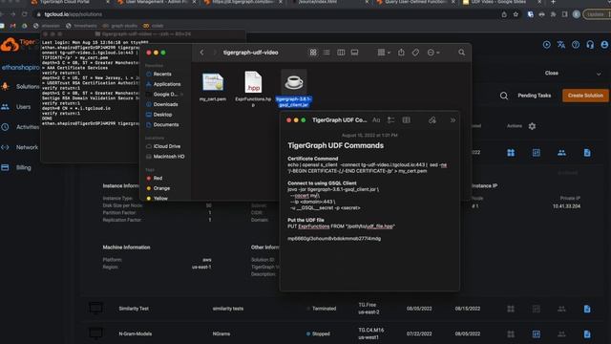Open TigerGraph account profile icon

click(x=604, y=45)
